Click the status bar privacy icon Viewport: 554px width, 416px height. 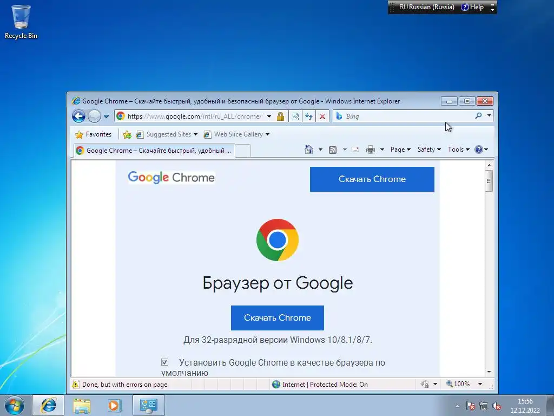click(x=425, y=384)
